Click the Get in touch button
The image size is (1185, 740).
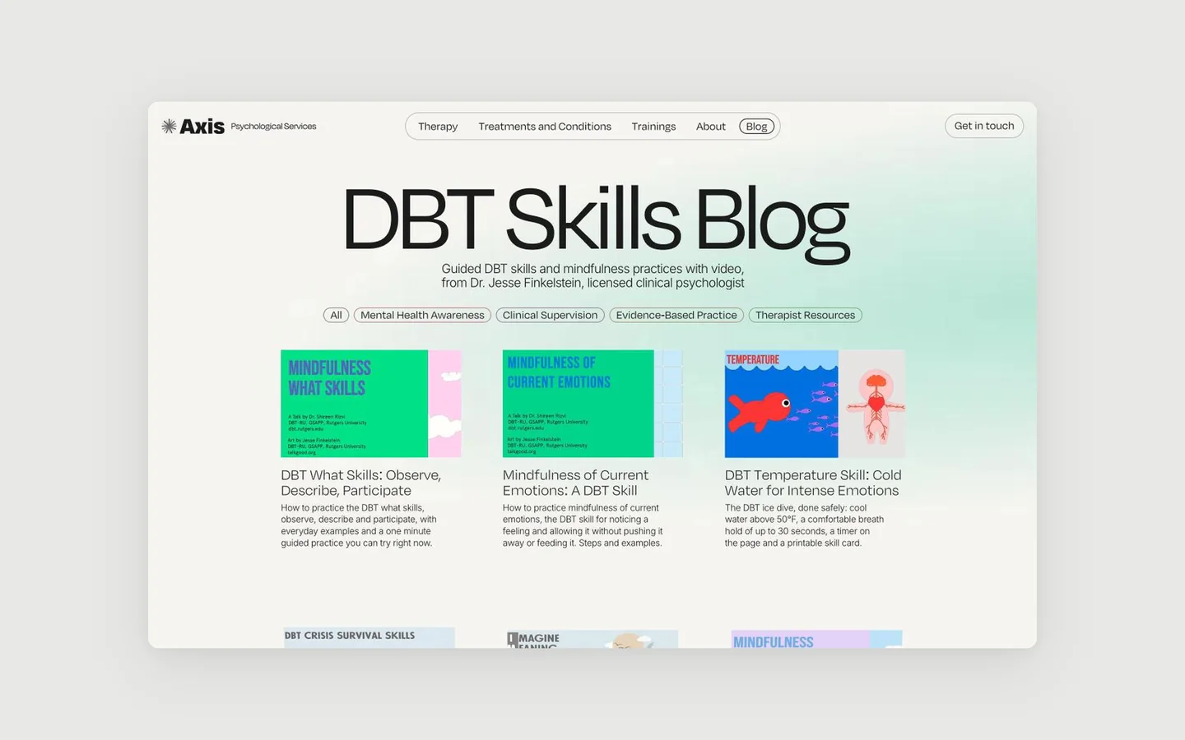[984, 126]
